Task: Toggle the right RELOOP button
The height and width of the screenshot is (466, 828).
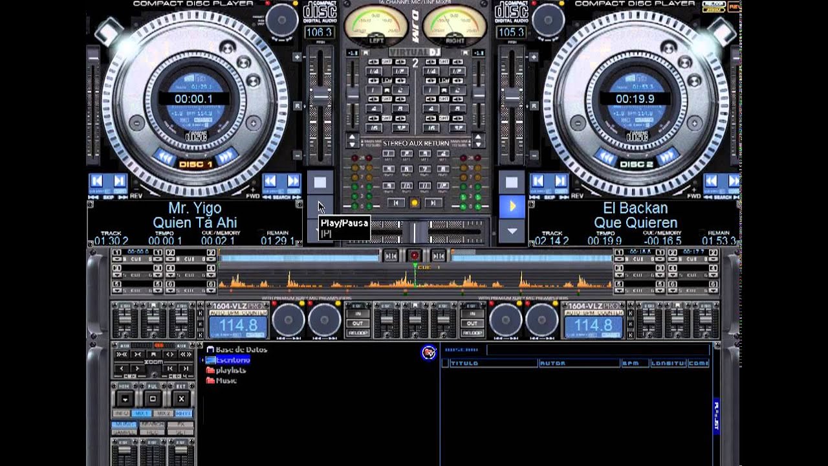Action: [x=472, y=333]
